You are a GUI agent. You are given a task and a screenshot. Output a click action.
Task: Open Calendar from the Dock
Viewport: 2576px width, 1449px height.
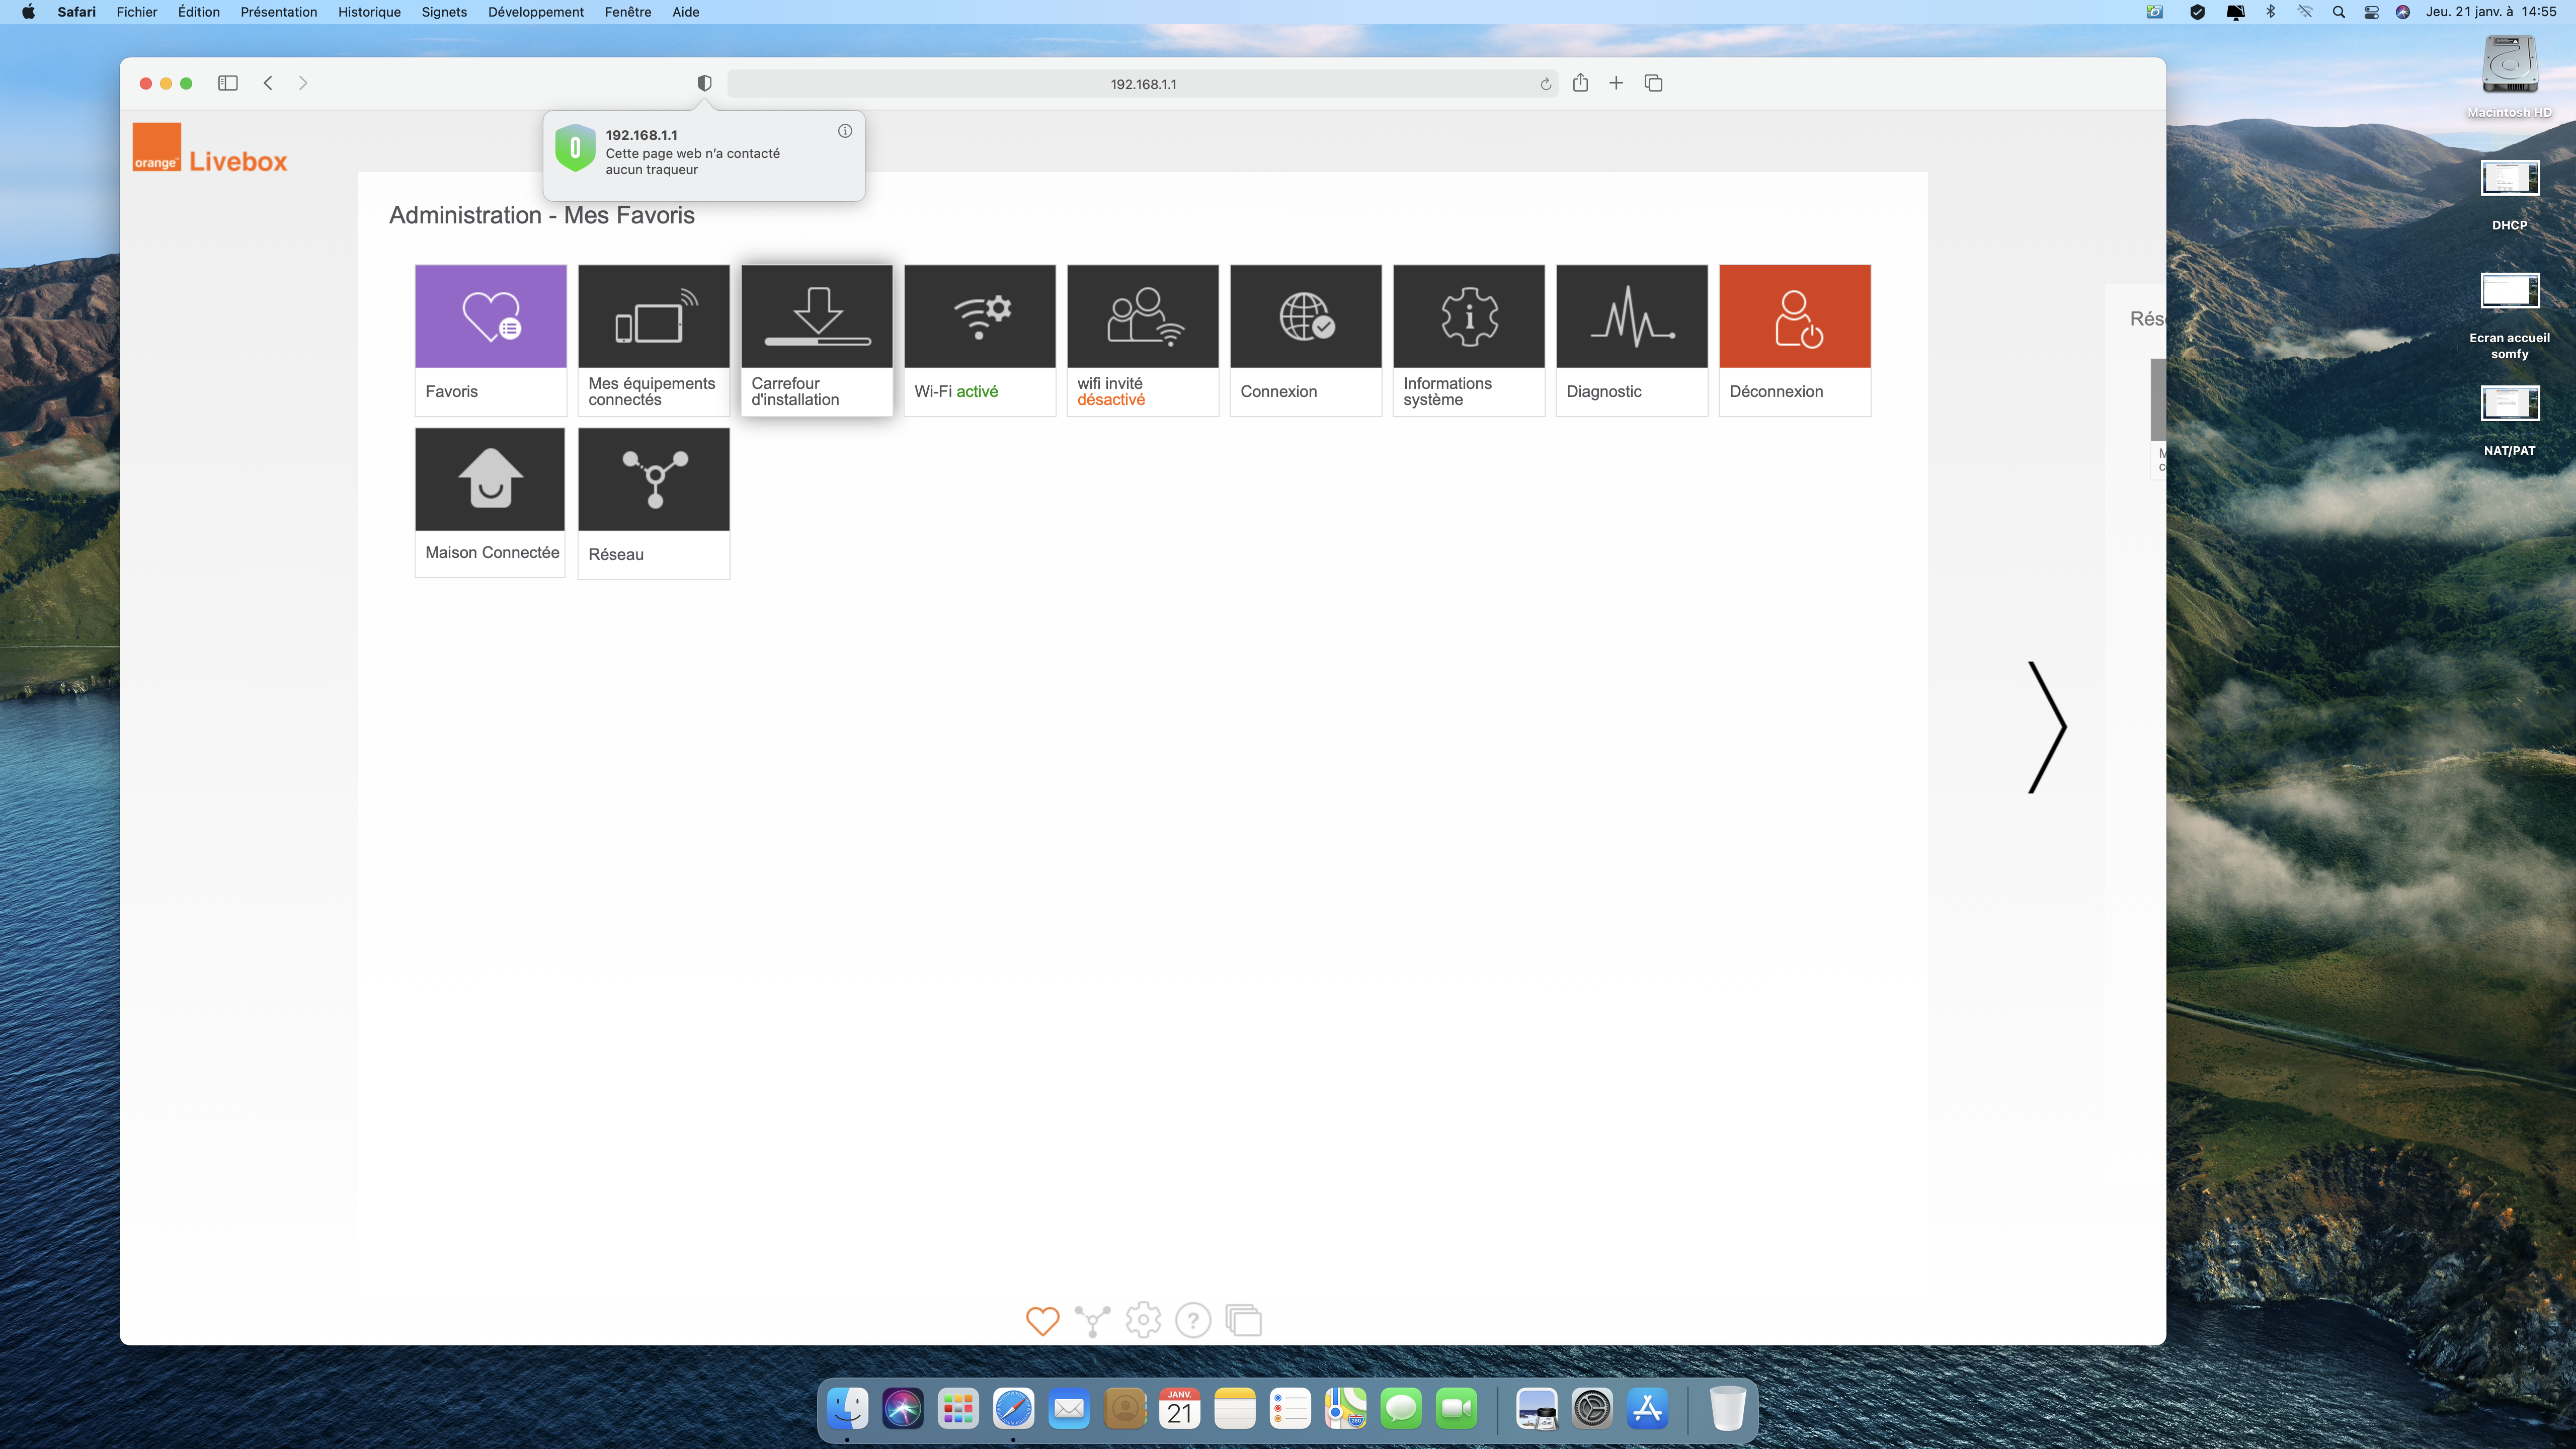[1180, 1409]
